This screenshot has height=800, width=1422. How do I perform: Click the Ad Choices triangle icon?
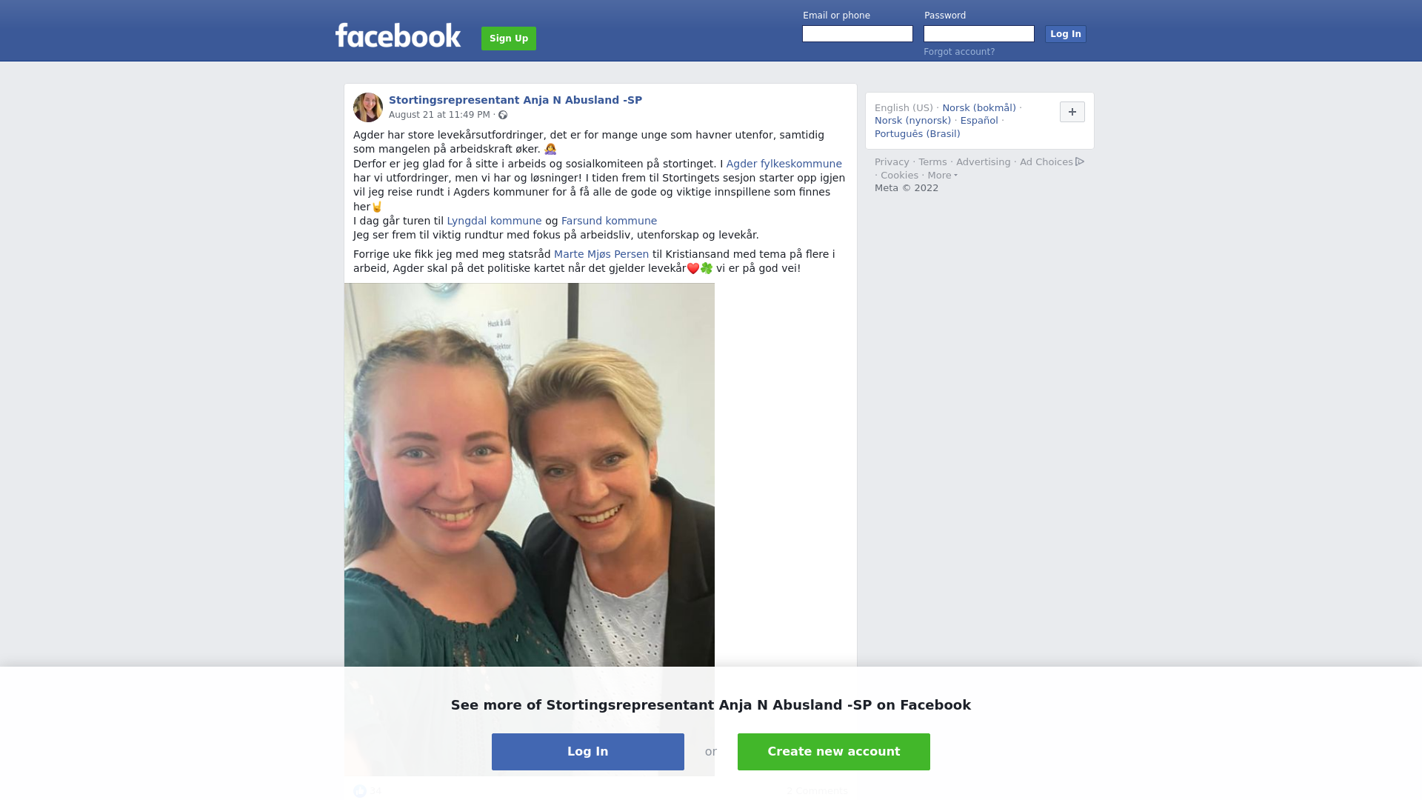(1080, 161)
